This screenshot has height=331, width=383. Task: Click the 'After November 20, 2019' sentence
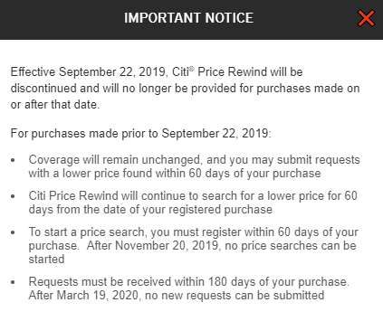click(221, 246)
